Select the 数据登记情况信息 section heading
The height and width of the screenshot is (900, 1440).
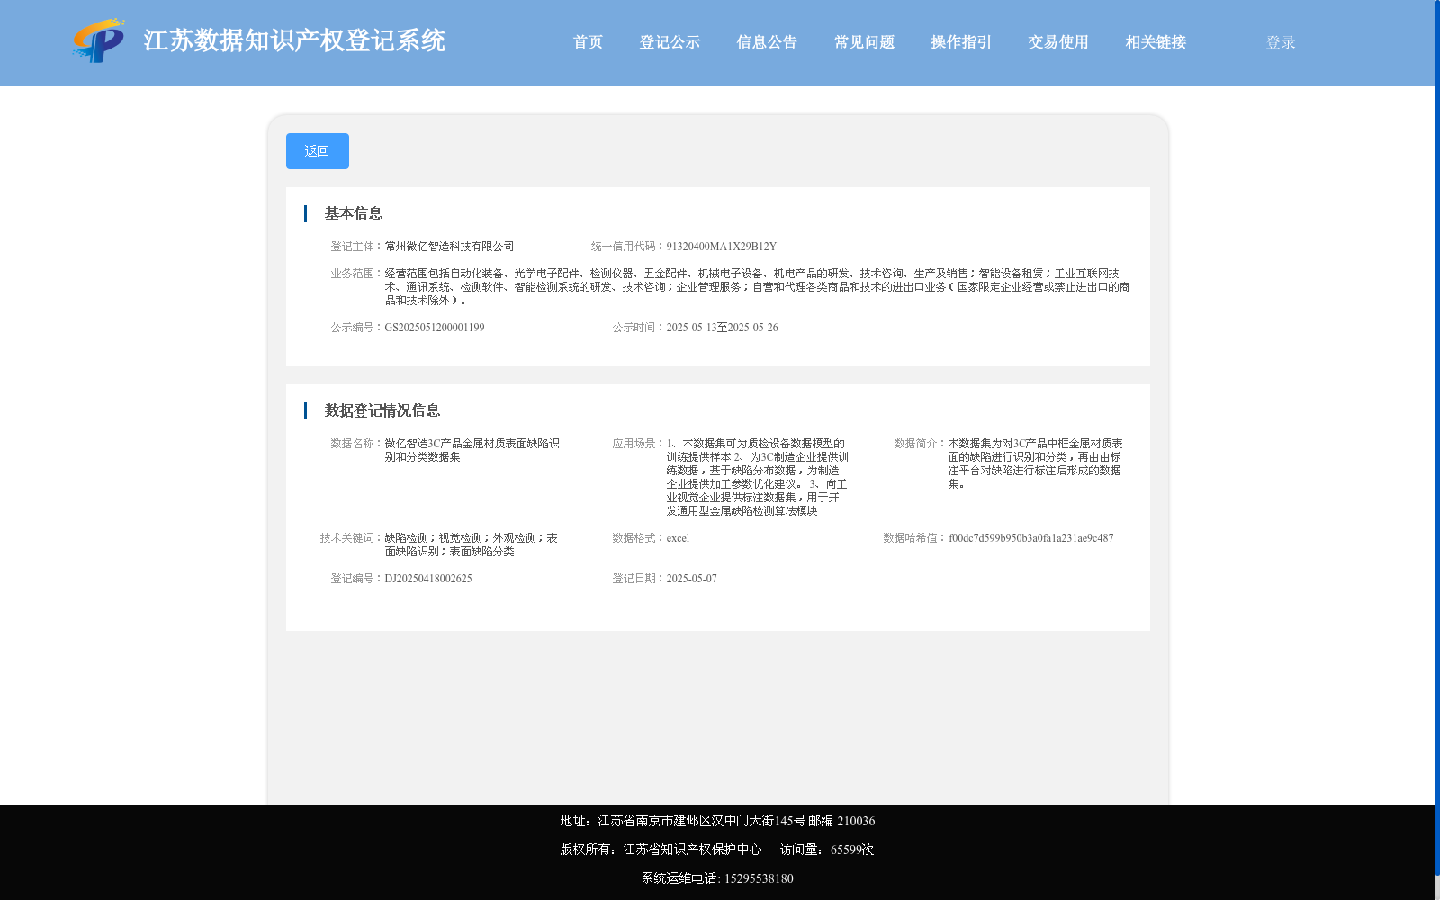(382, 410)
